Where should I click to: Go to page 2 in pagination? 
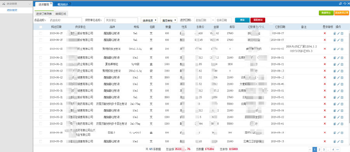pos(319,149)
